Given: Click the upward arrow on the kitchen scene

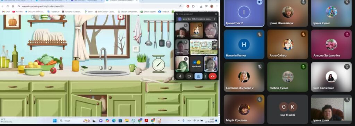Looking at the screenshot, I should tap(213, 105).
